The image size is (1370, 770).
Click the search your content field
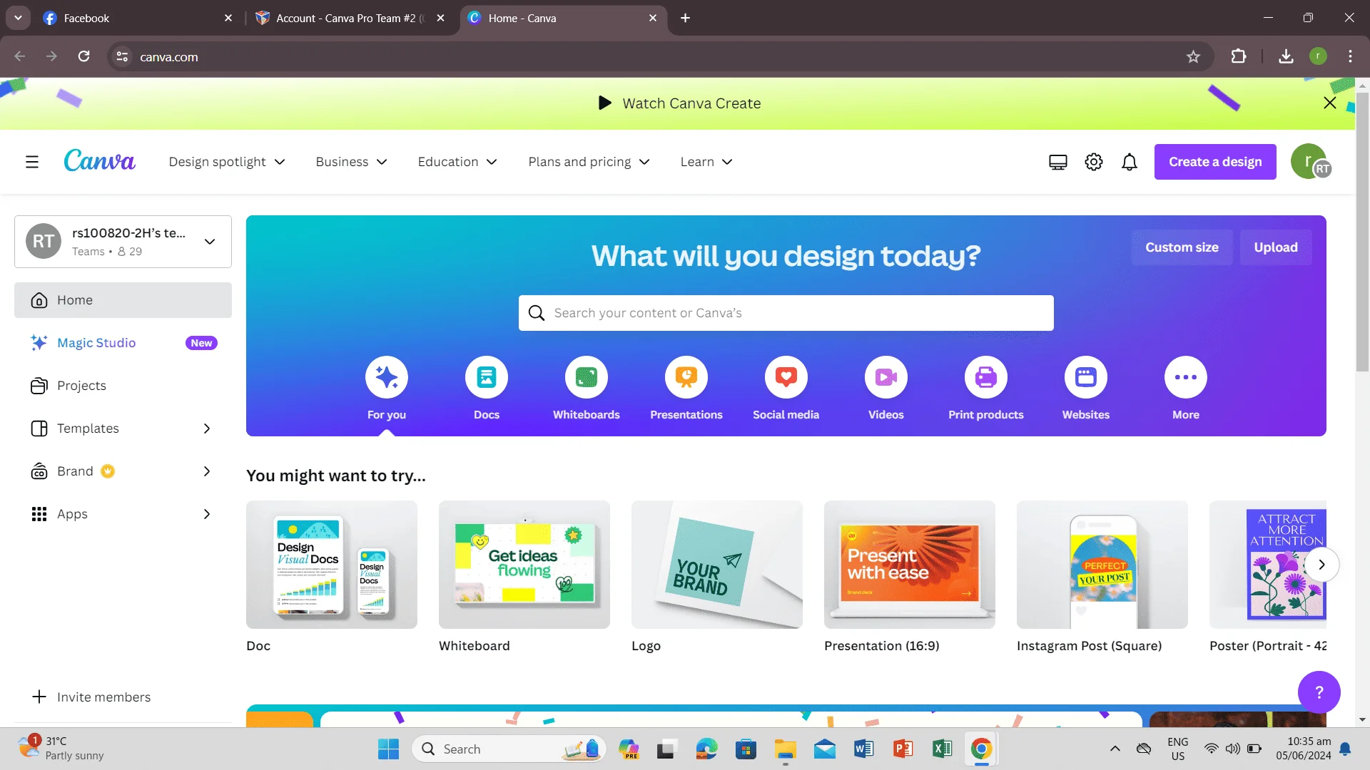click(786, 313)
